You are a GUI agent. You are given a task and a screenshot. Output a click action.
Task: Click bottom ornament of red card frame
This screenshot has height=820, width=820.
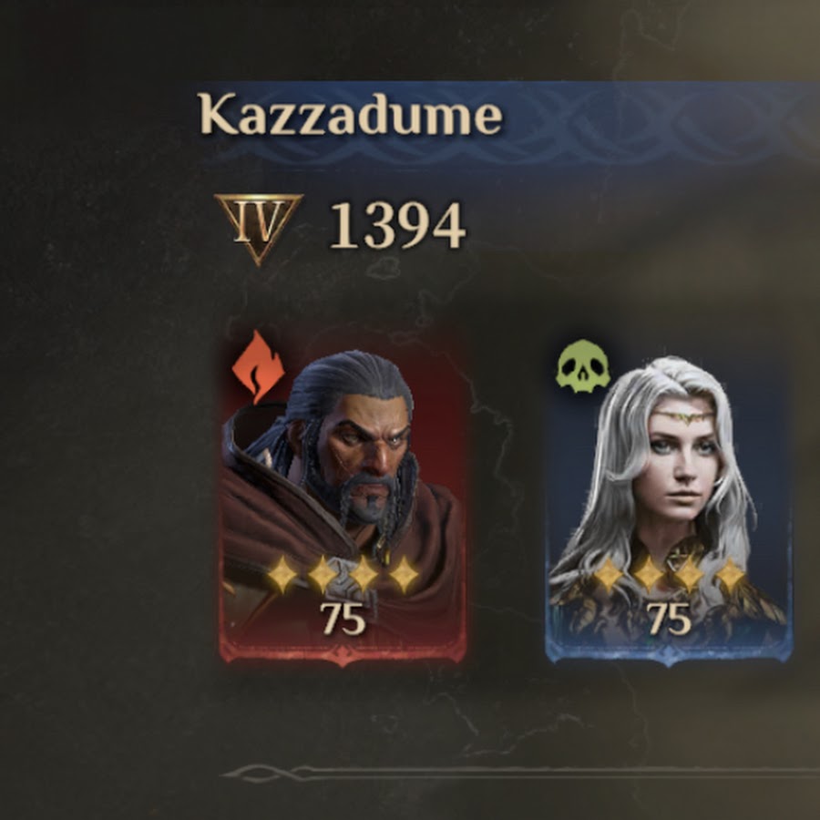point(343,655)
